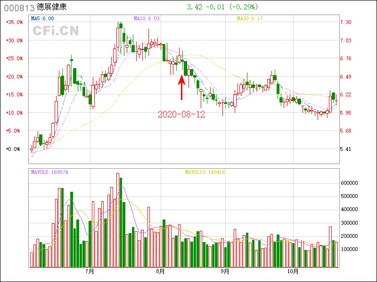Click the CFi.CN watermark logo

click(56, 31)
